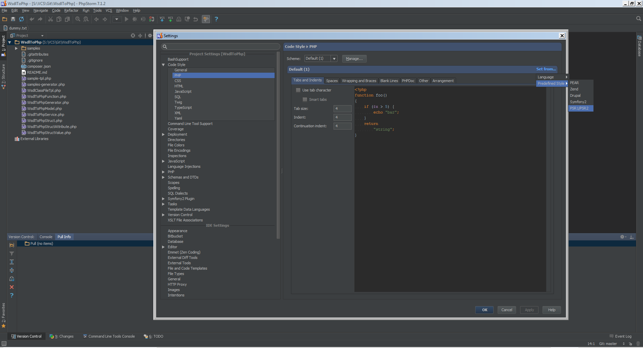The height and width of the screenshot is (348, 643).
Task: Click the Git: master branch indicator
Action: (608, 344)
